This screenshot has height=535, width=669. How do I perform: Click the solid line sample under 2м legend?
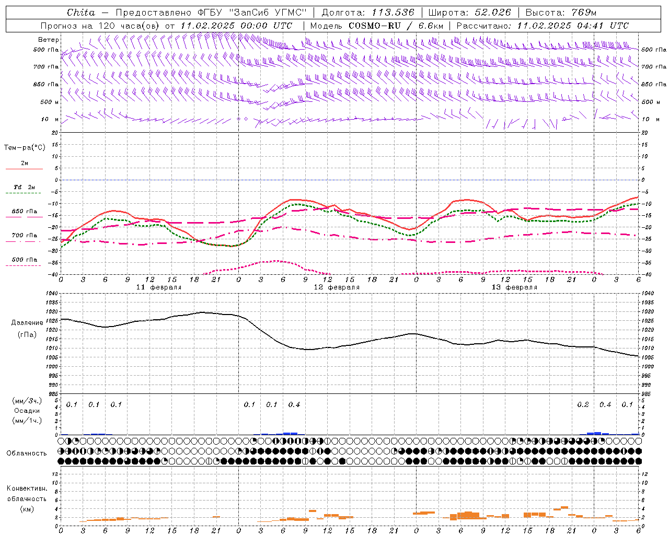coord(24,169)
